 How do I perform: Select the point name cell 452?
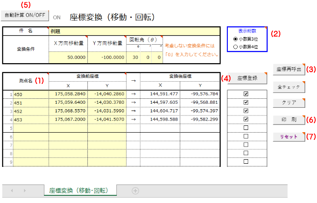click(x=31, y=111)
